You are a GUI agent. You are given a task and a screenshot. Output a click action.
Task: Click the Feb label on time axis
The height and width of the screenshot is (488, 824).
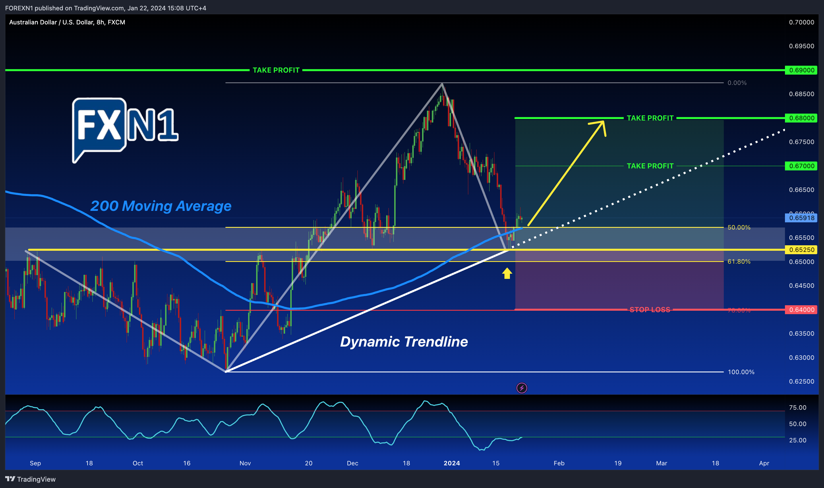[559, 463]
